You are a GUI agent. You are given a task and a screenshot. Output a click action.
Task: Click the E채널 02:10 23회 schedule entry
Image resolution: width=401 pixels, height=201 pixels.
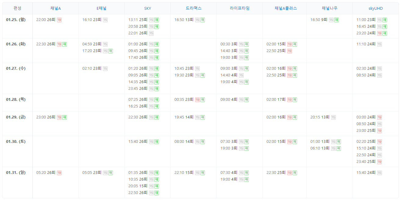click(95, 69)
